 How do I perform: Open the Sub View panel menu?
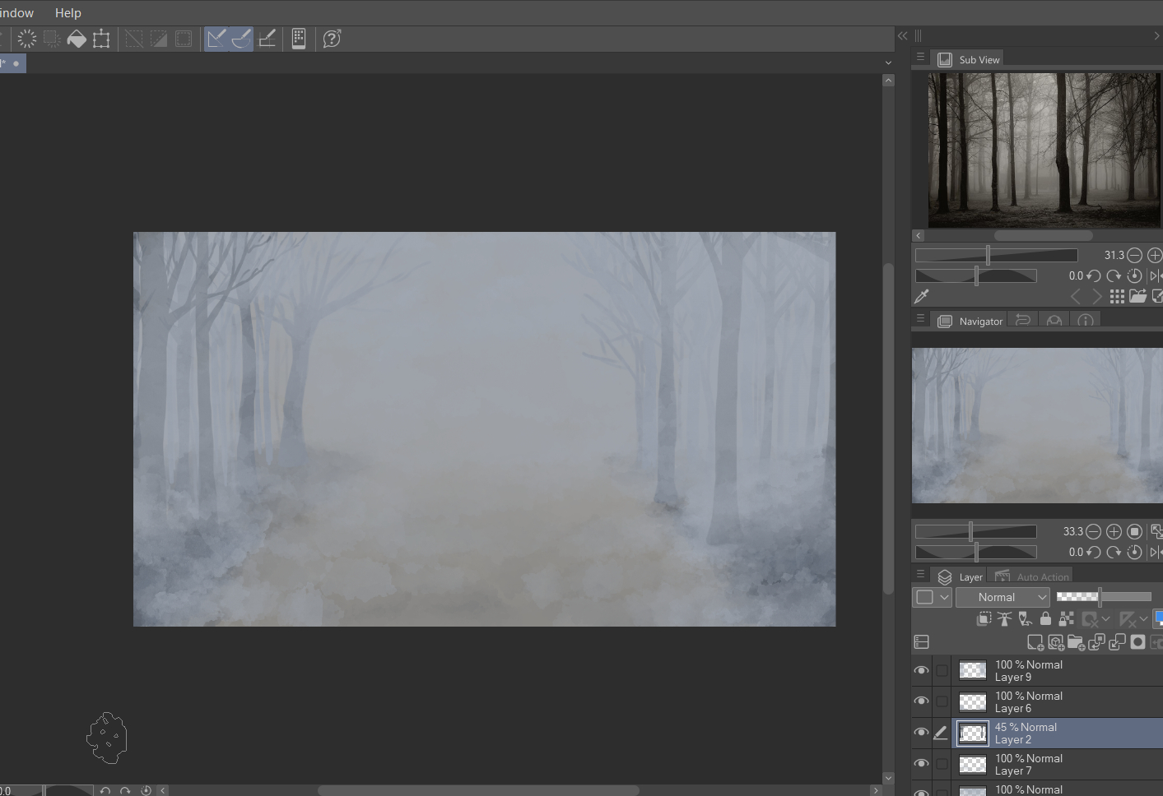point(920,58)
